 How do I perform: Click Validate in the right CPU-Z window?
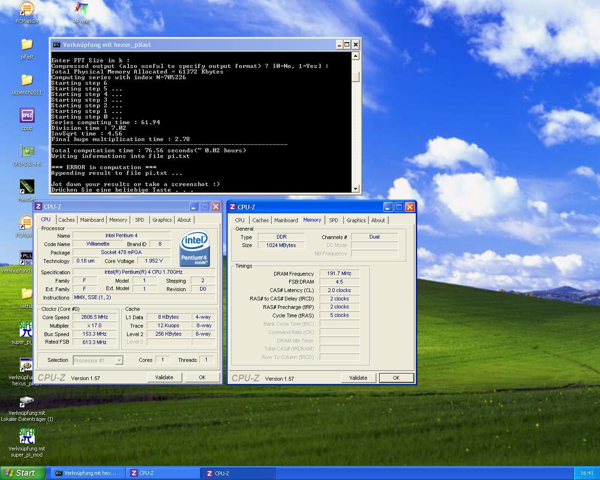click(358, 378)
